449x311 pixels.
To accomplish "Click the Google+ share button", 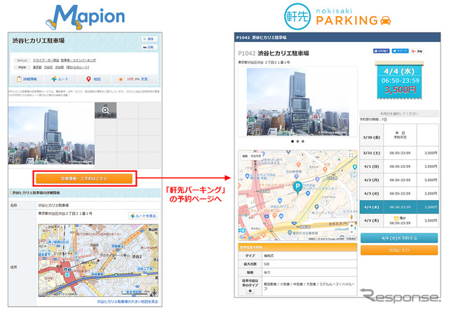I will tap(417, 51).
